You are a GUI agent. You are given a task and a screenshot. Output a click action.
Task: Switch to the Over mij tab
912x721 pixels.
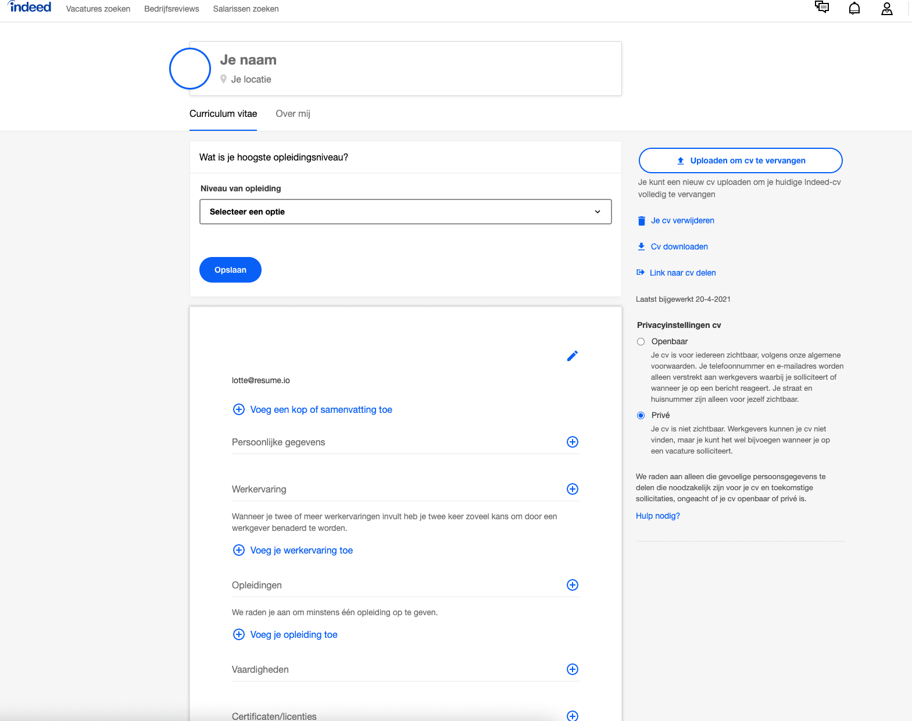pos(293,114)
